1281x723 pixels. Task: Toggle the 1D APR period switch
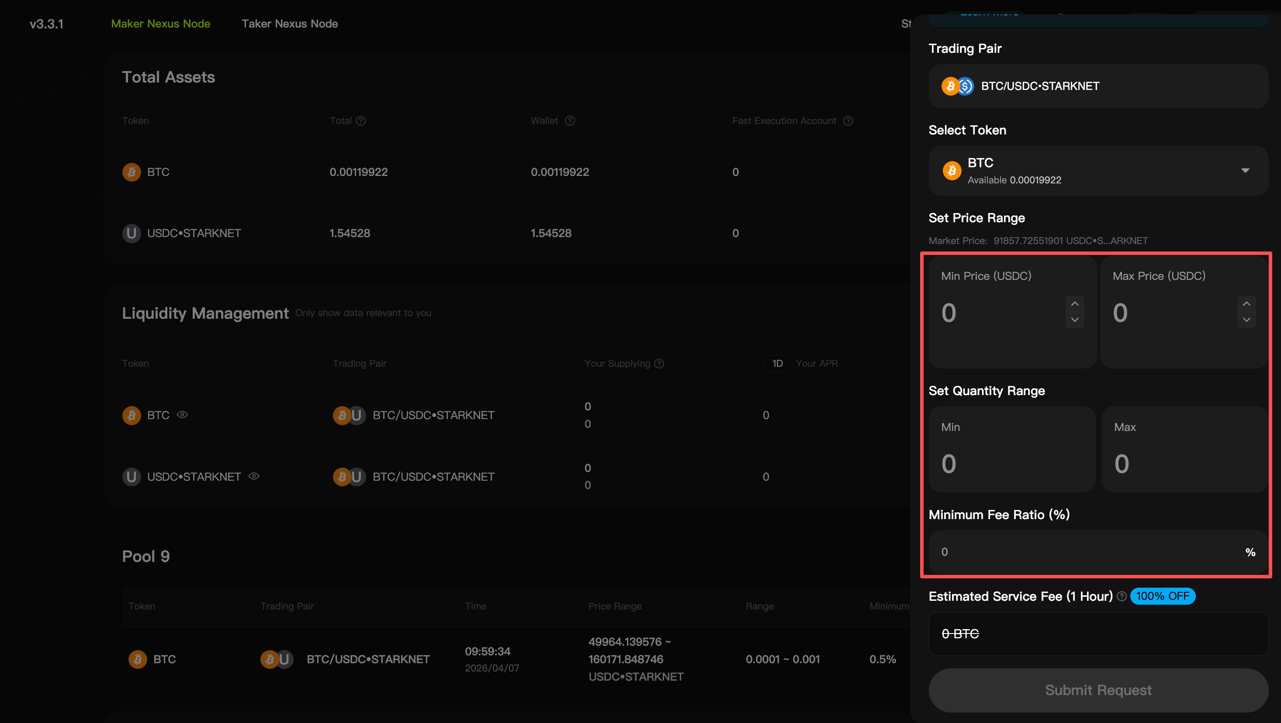[777, 363]
